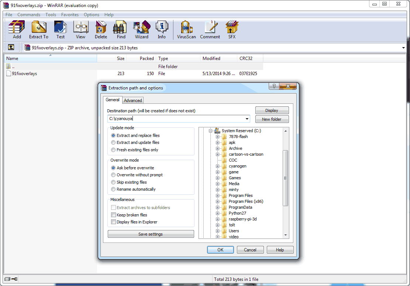This screenshot has width=410, height=286.
Task: Click the Media folder icon
Action: click(x=224, y=184)
